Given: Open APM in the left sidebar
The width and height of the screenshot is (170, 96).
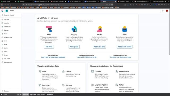Looking at the screenshot, I should tap(5, 45).
